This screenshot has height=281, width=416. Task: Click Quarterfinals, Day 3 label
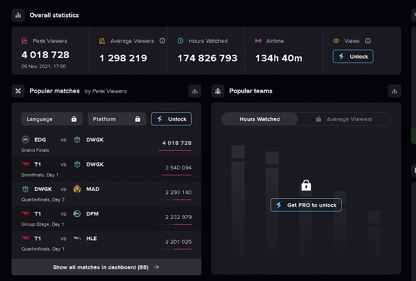click(43, 199)
